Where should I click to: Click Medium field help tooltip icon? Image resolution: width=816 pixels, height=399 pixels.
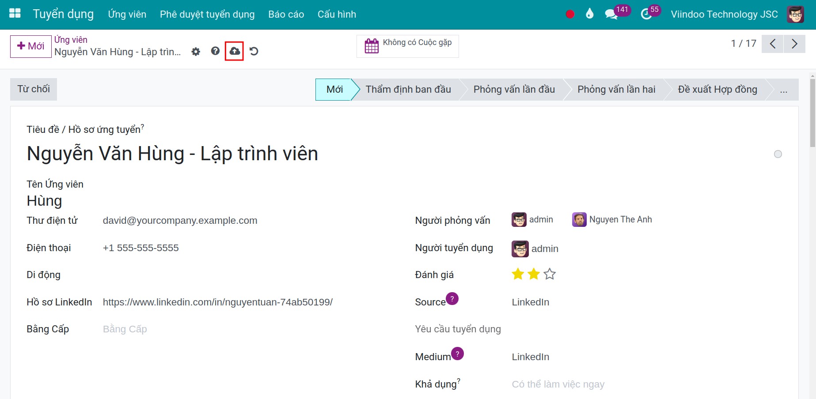[x=457, y=354]
